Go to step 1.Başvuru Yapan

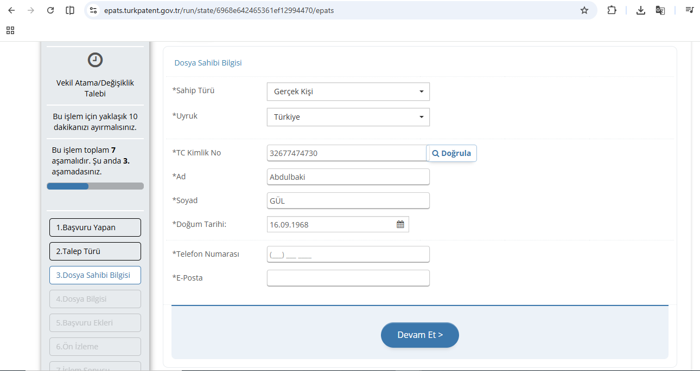click(x=95, y=227)
